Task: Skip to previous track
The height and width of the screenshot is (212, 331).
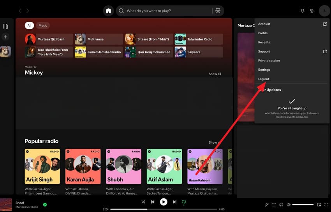Action: (153, 202)
